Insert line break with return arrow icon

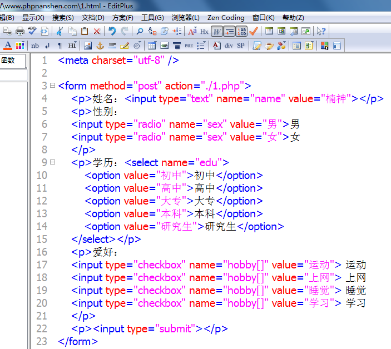click(x=47, y=46)
